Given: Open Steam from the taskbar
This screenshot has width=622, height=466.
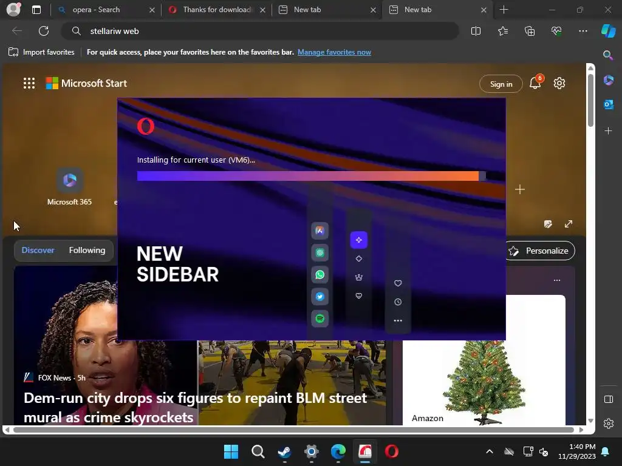Looking at the screenshot, I should click(x=284, y=451).
